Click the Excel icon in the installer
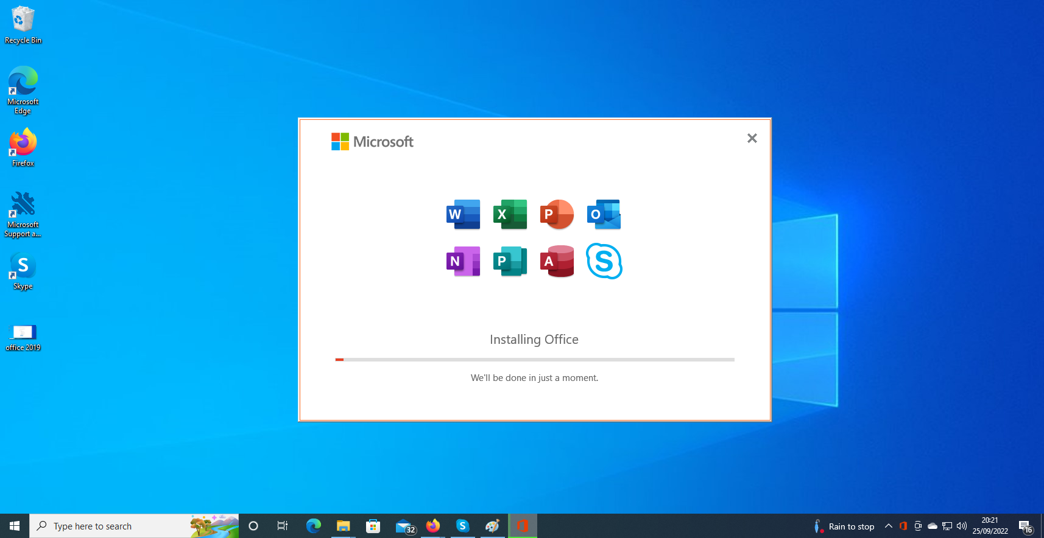 pyautogui.click(x=510, y=214)
